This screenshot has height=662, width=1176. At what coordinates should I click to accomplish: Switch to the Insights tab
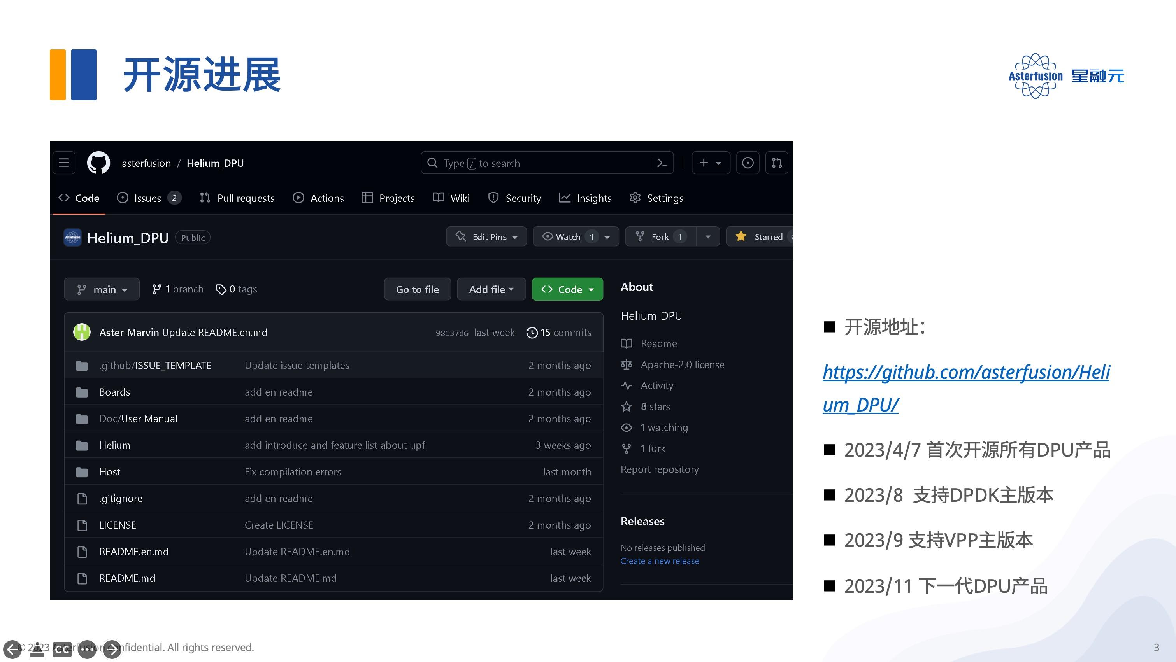(x=585, y=198)
